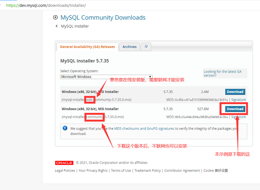This screenshot has width=260, height=190.
Task: Click the Select Operating System label
Action: click(x=79, y=71)
